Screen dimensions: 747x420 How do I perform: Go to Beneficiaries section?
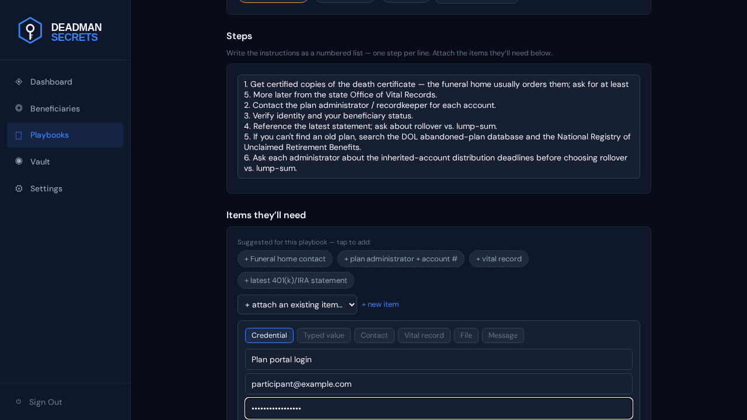coord(65,108)
